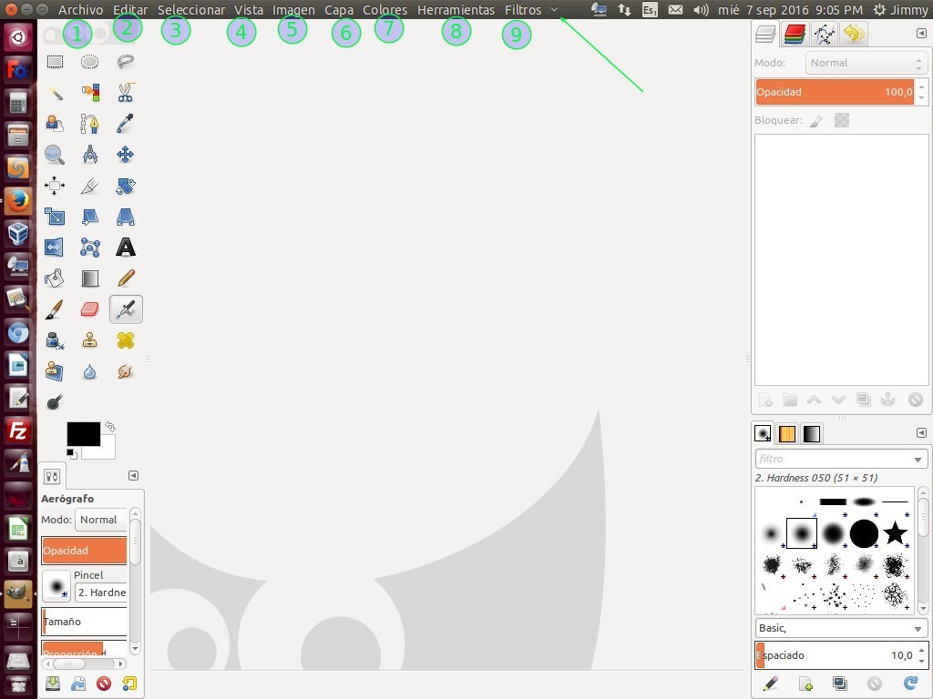This screenshot has height=699, width=933.
Task: Select the Zoom tool
Action: [55, 154]
